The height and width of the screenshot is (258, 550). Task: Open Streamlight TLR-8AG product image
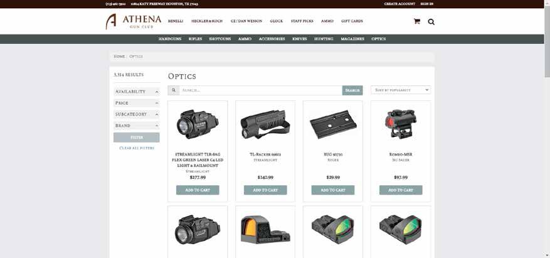point(198,124)
